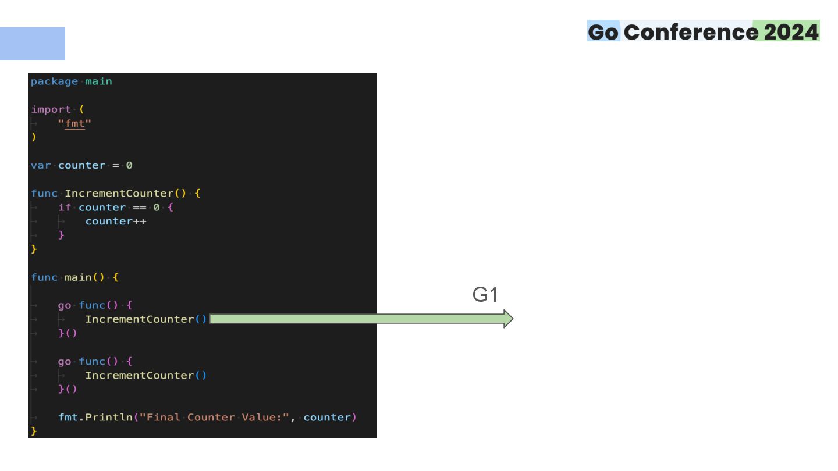Click the "var counter = 0" declaration
Viewport: 838px width, 471px height.
click(81, 165)
